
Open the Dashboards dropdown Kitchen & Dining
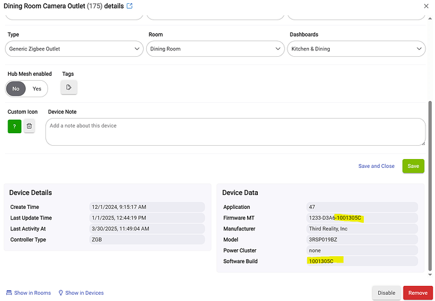pos(356,49)
